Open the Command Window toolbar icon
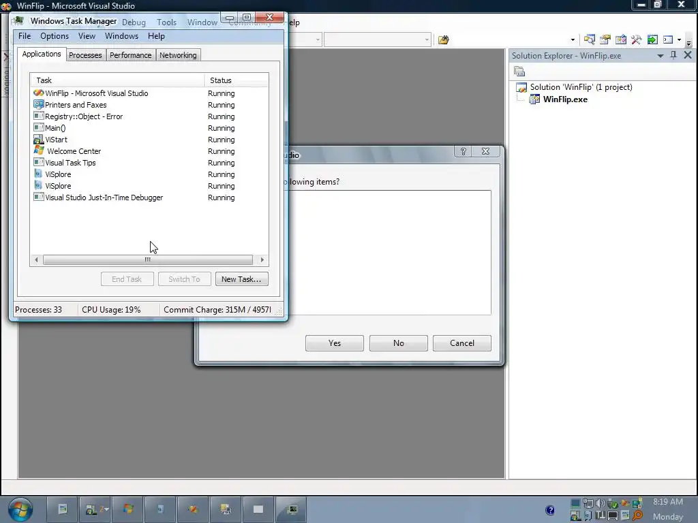The image size is (698, 523). [x=668, y=39]
